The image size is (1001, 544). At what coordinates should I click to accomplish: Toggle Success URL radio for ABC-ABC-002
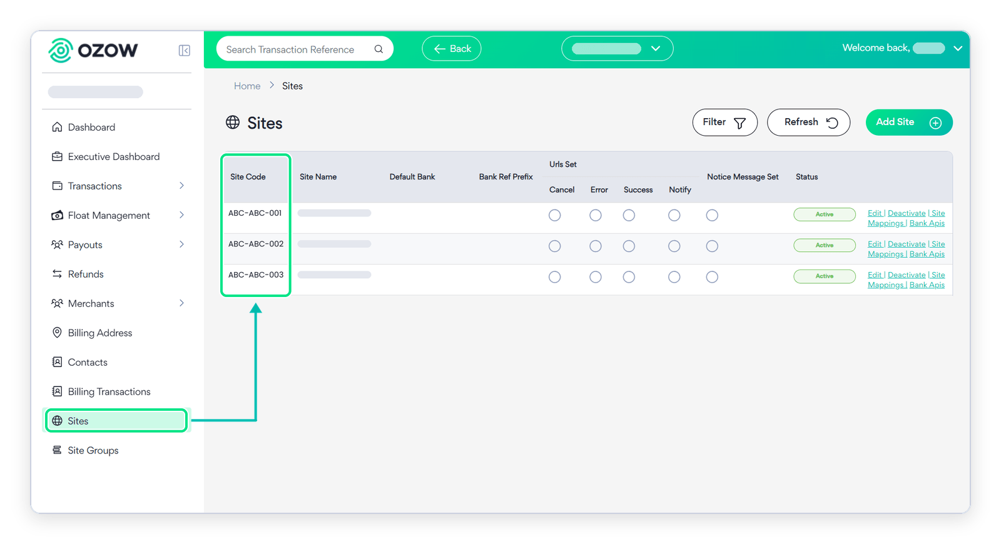coord(629,246)
